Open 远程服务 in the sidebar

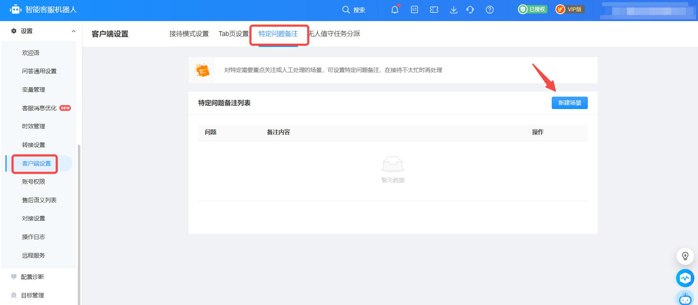[x=33, y=256]
